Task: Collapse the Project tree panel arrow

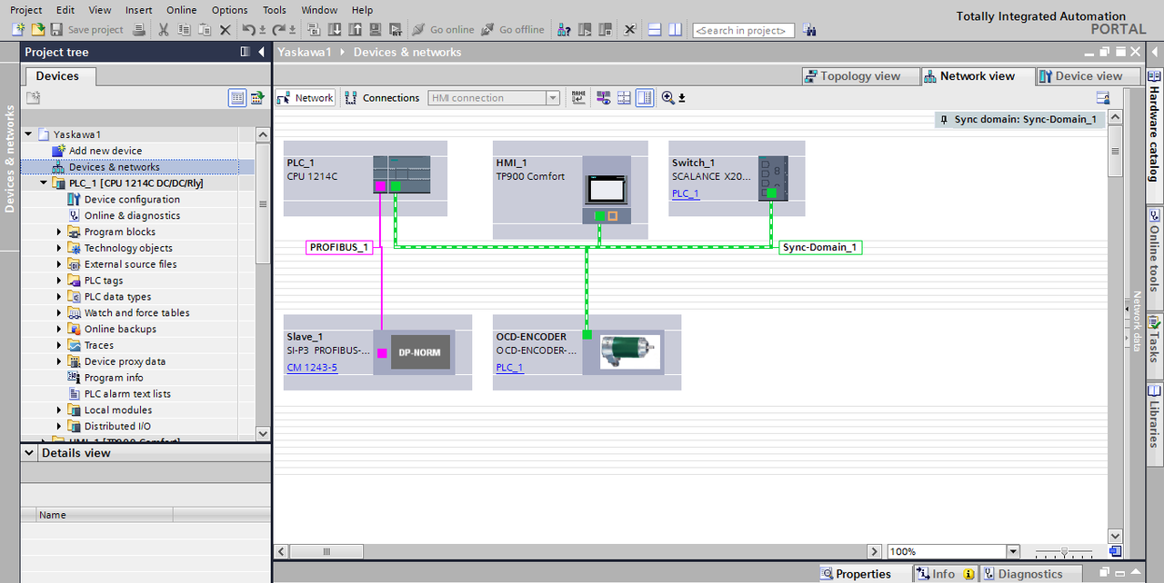Action: [262, 52]
